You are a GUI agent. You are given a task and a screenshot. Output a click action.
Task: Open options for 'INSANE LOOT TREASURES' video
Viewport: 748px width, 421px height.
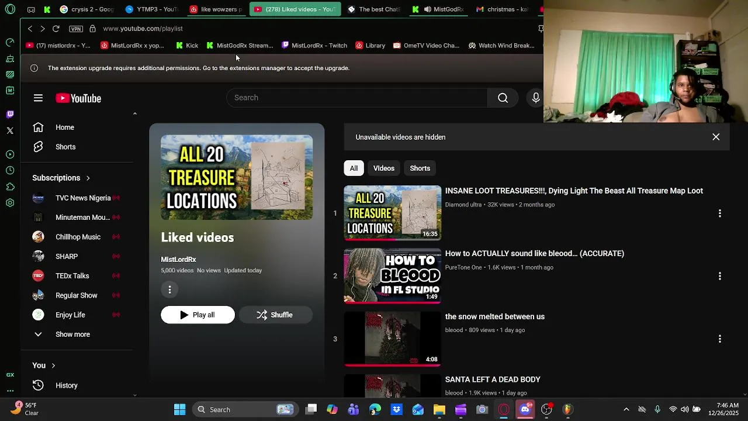[720, 213]
